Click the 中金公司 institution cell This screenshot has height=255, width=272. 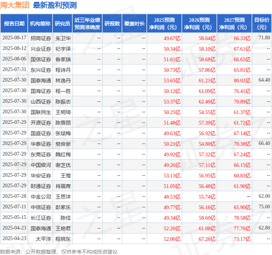pyautogui.click(x=41, y=197)
